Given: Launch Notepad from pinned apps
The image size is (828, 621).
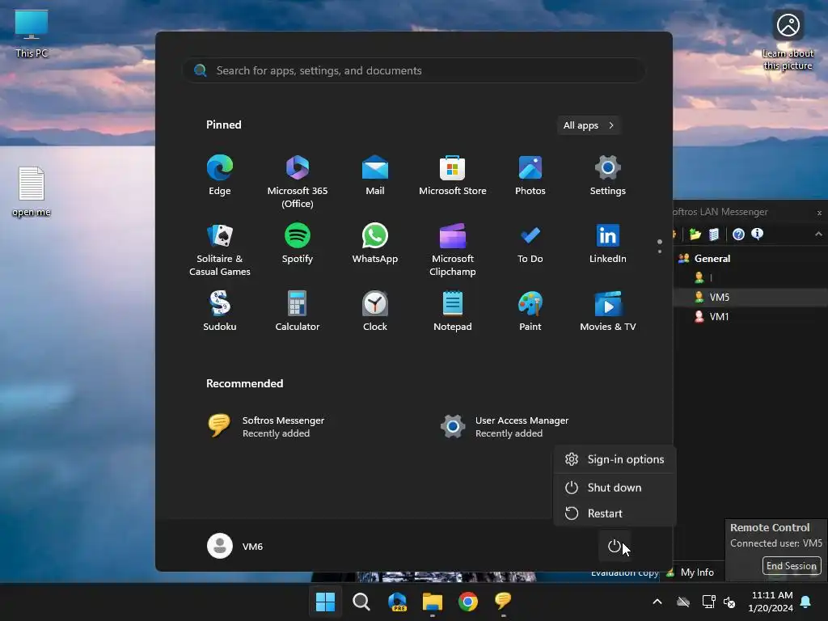Looking at the screenshot, I should [x=453, y=310].
